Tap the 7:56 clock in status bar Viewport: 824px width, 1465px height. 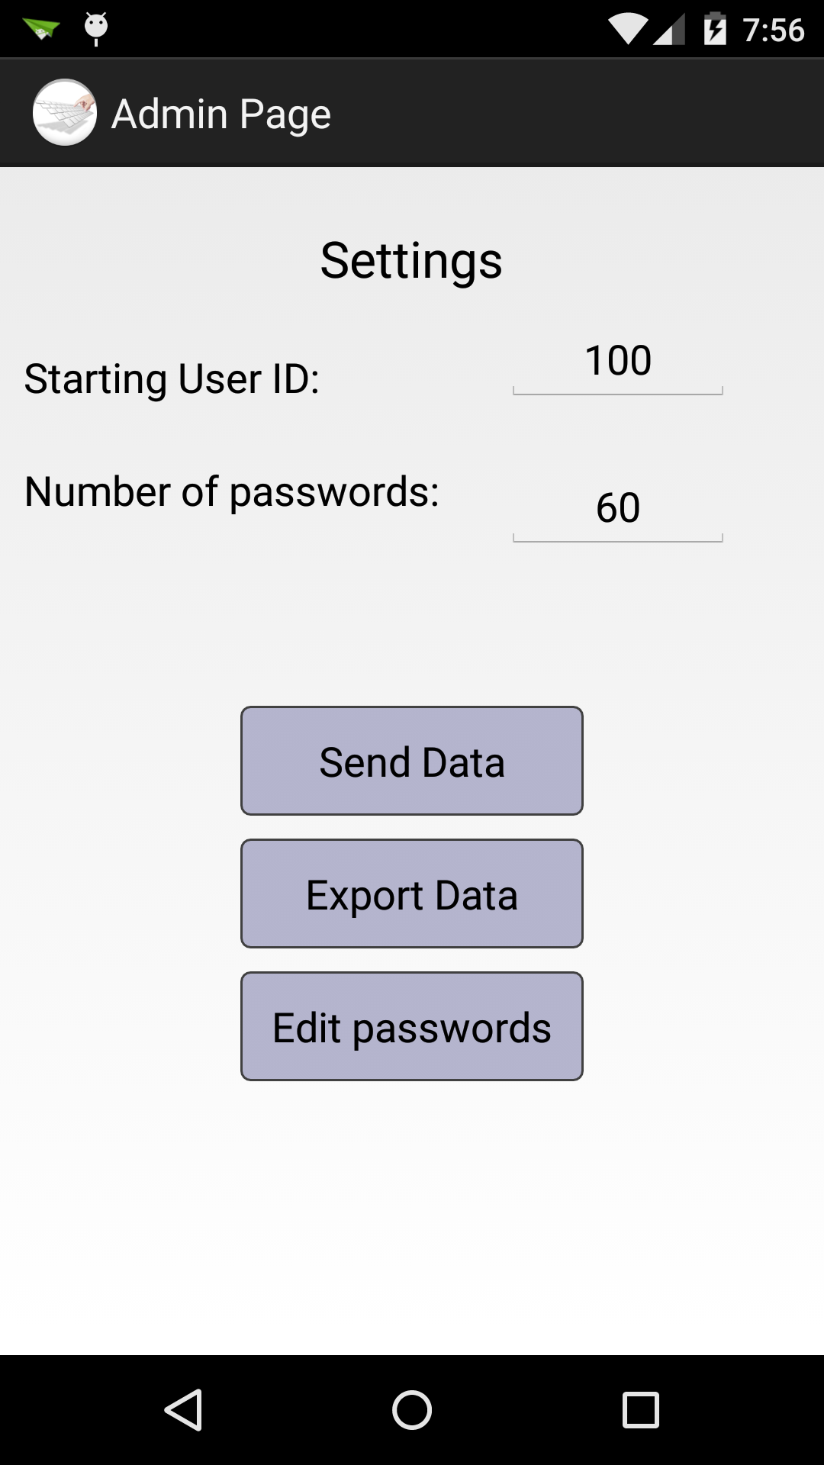coord(774,30)
